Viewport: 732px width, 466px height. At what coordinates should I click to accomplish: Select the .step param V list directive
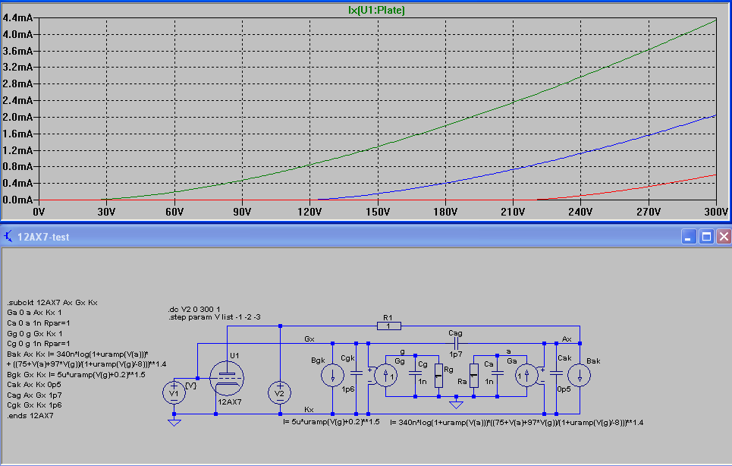tap(214, 317)
